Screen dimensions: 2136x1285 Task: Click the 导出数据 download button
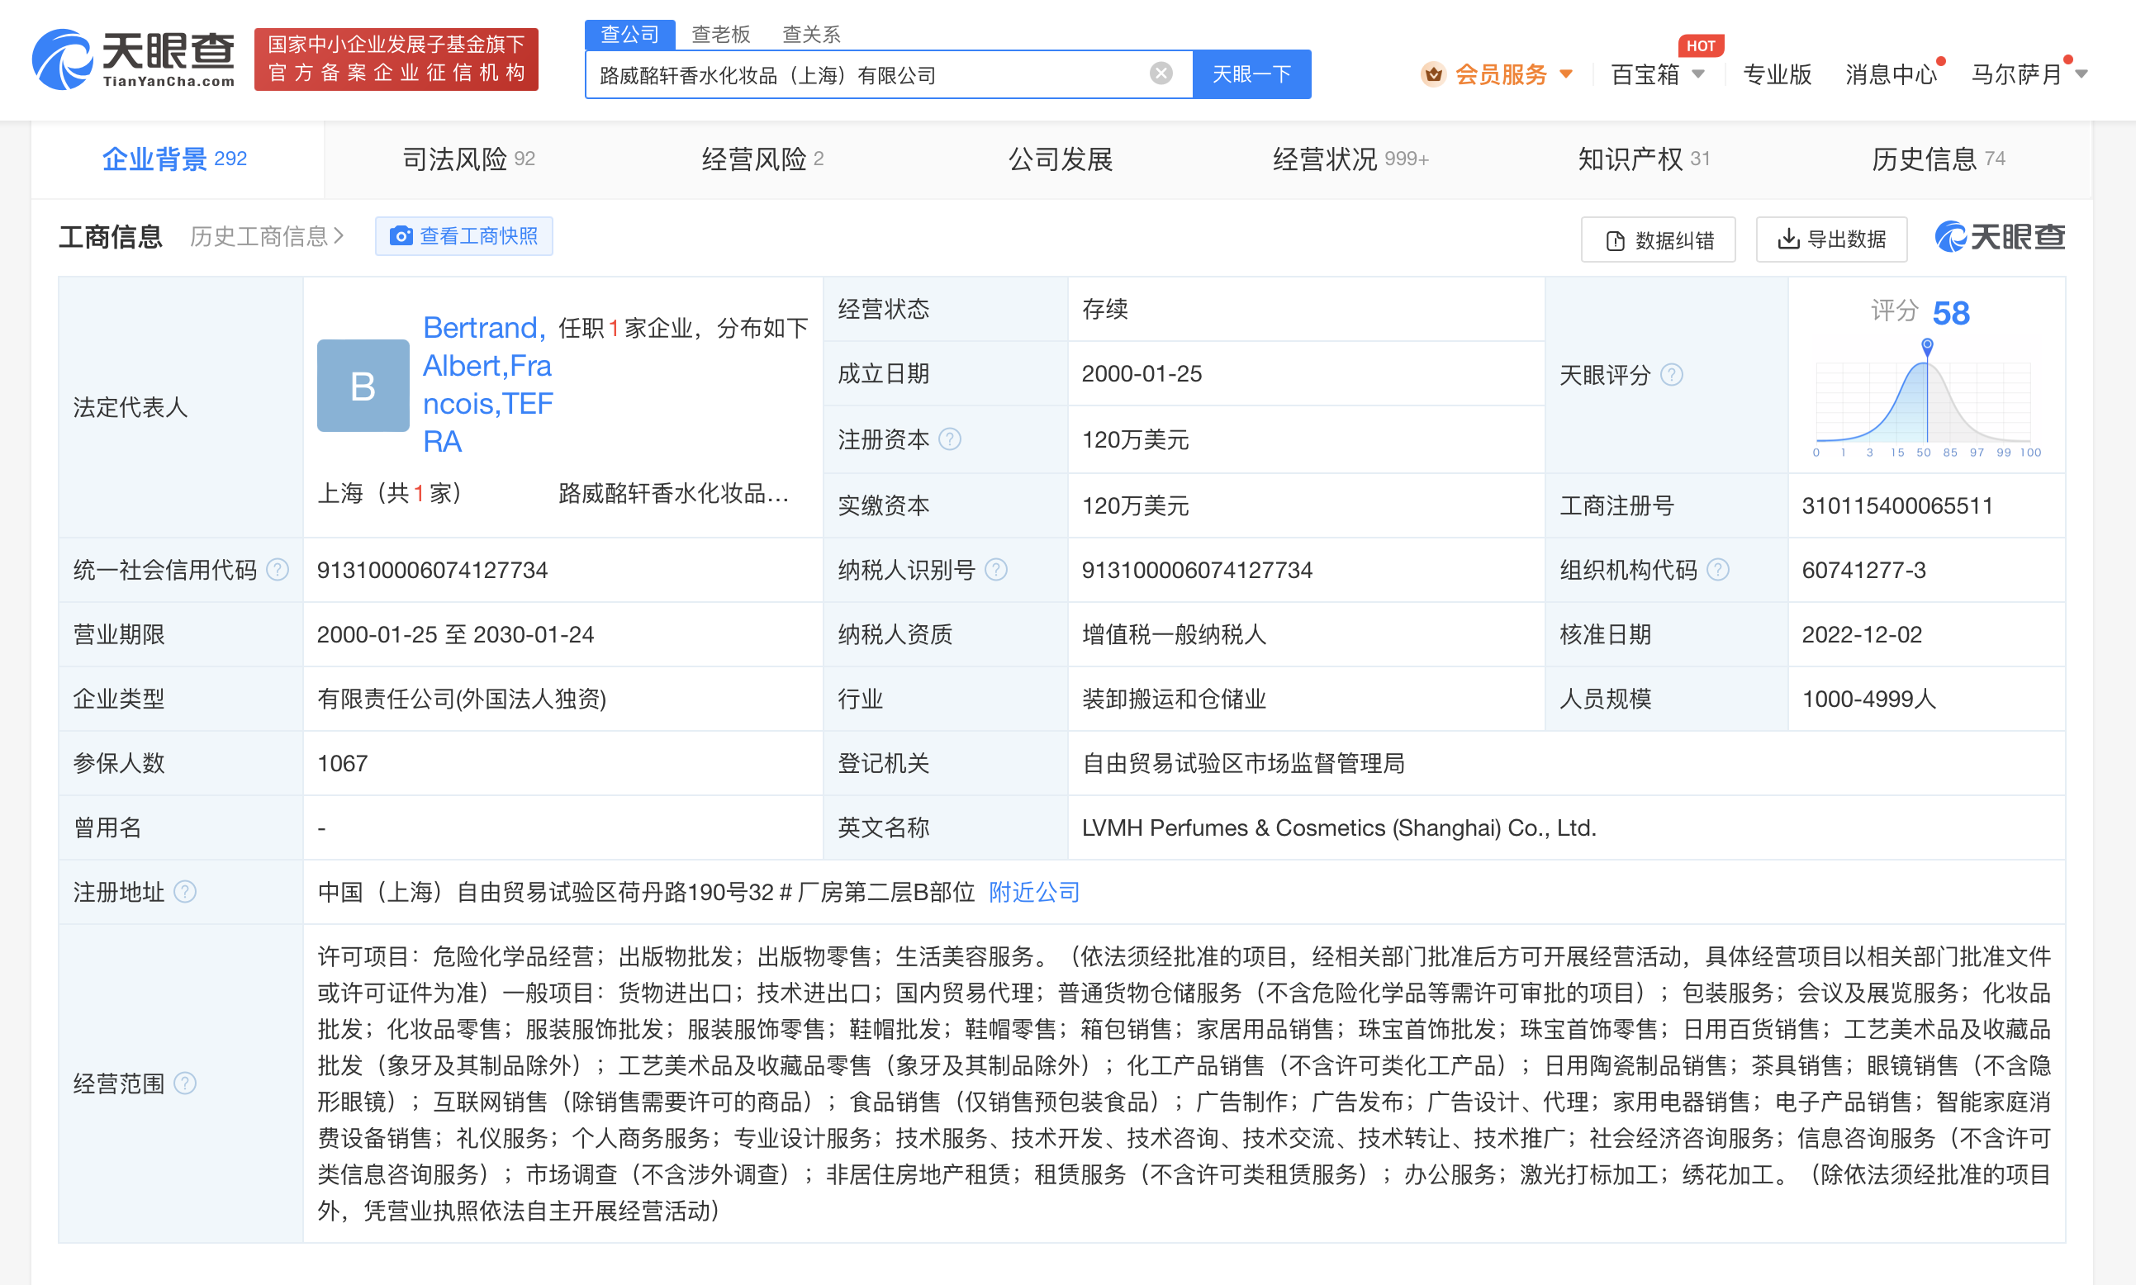click(x=1830, y=239)
